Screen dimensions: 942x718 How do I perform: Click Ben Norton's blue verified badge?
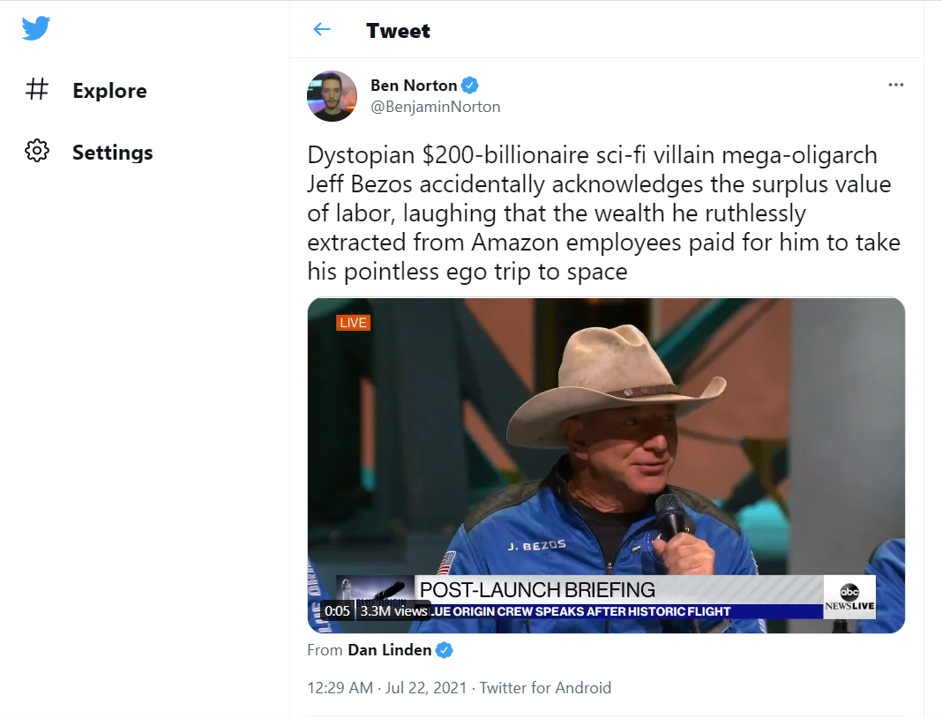(x=470, y=86)
